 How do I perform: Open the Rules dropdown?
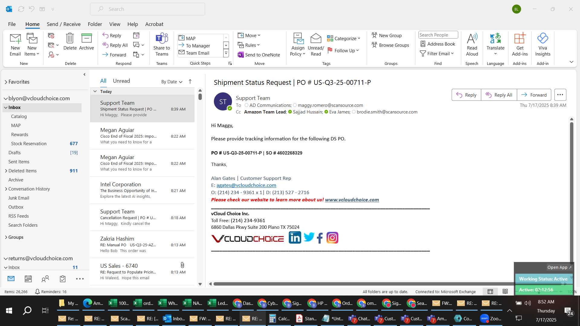249,45
